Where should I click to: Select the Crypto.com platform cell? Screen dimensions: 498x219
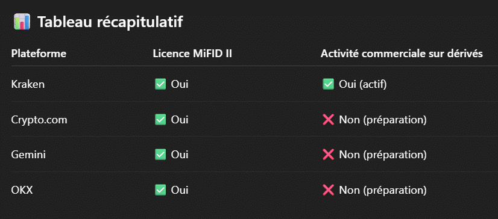pos(39,120)
